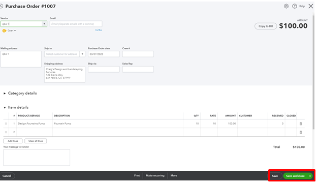318x184 pixels.
Task: Click the Crew # input field
Action: point(138,54)
